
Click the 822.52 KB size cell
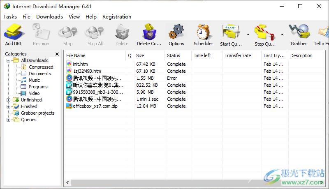tap(147, 85)
